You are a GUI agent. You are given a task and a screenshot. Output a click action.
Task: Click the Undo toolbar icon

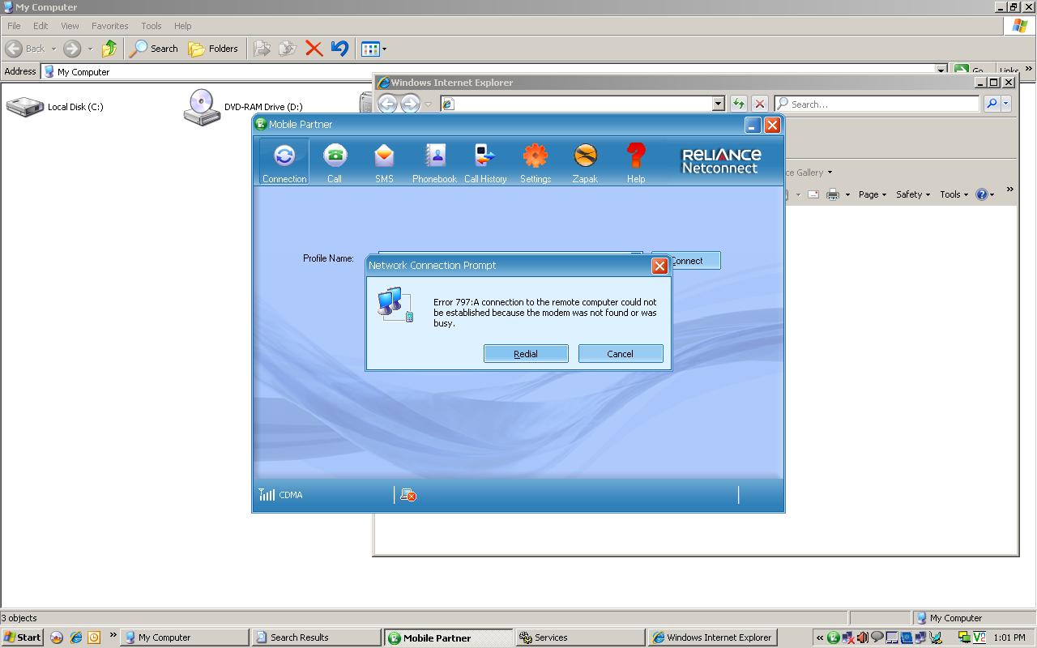pyautogui.click(x=339, y=49)
